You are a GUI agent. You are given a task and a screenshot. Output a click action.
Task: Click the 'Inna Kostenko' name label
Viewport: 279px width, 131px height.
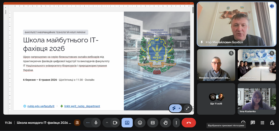pos(248,112)
